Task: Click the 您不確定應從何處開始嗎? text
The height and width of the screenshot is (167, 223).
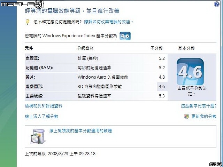Action: tap(57, 22)
